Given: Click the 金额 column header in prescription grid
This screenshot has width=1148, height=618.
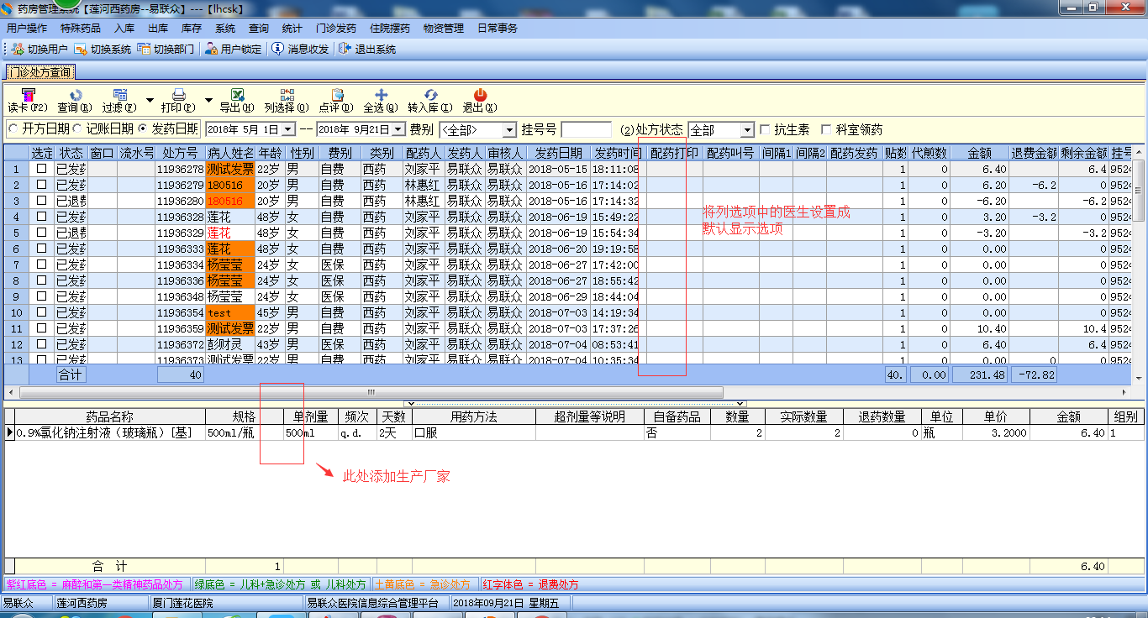Looking at the screenshot, I should pyautogui.click(x=980, y=153).
